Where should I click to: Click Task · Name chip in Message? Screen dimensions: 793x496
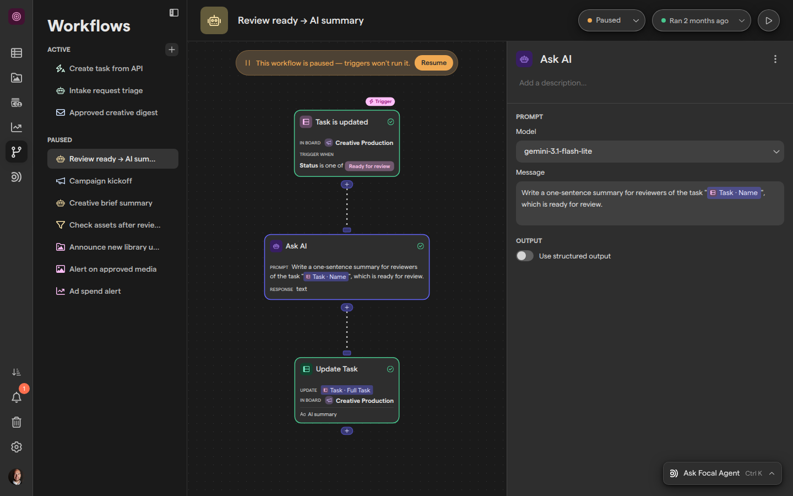click(x=734, y=193)
